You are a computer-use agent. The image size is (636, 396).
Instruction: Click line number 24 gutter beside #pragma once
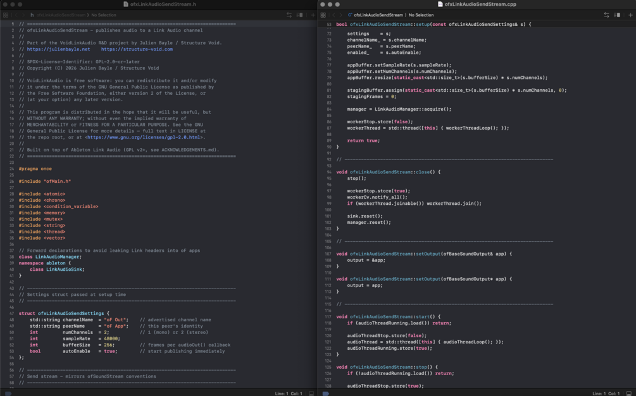tap(11, 169)
